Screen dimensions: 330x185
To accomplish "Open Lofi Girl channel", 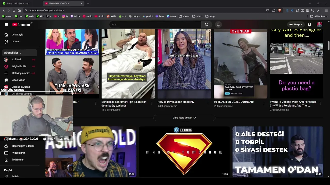I will pyautogui.click(x=20, y=59).
